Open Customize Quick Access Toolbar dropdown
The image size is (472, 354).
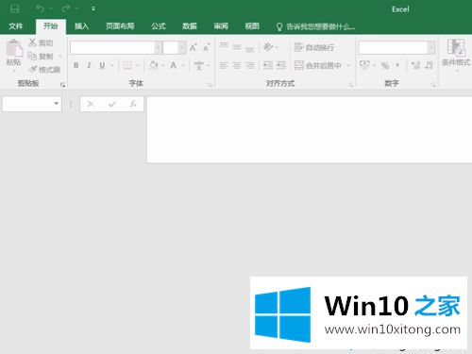click(93, 8)
